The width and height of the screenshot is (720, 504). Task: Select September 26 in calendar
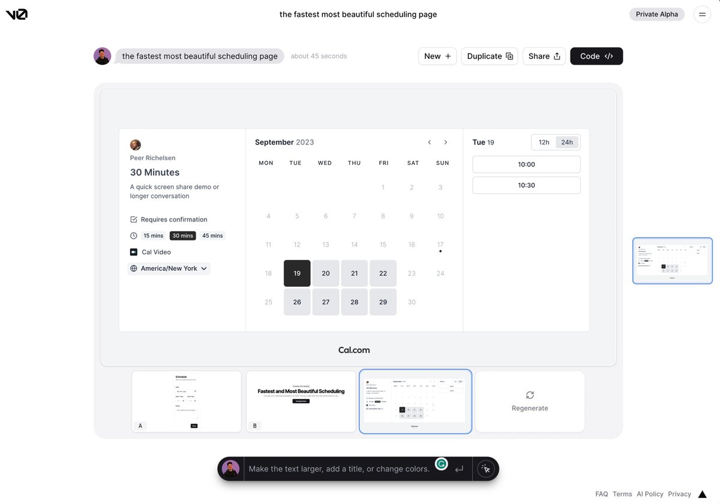point(297,302)
